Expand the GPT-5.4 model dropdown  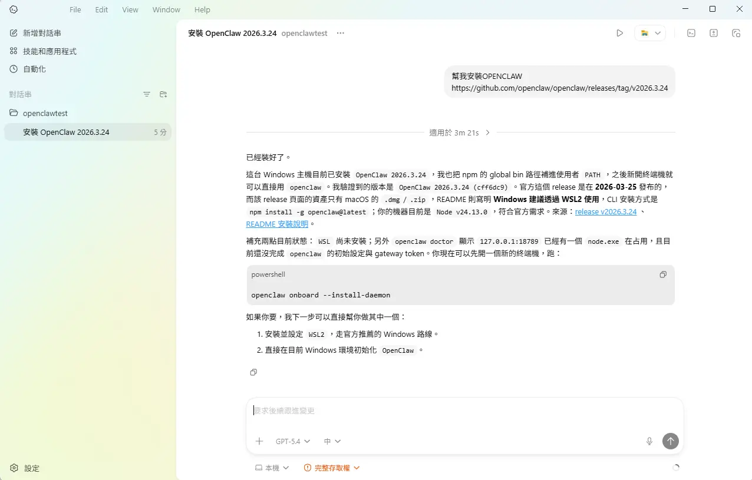292,441
